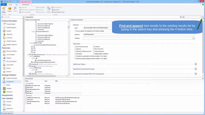Open the Drivers page
This screenshot has height=115, width=205.
coord(7,68)
